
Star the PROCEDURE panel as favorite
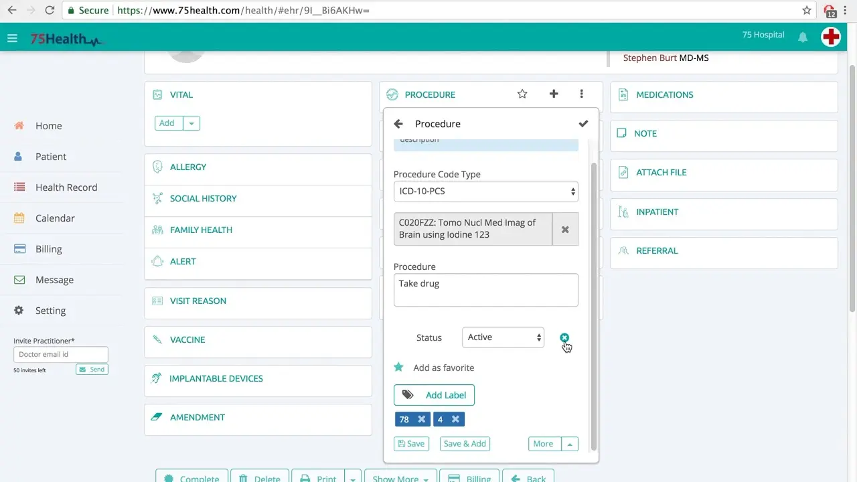click(522, 94)
